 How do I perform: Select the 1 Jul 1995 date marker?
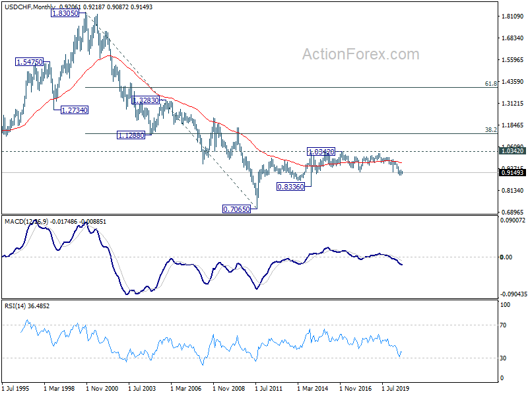[19, 389]
